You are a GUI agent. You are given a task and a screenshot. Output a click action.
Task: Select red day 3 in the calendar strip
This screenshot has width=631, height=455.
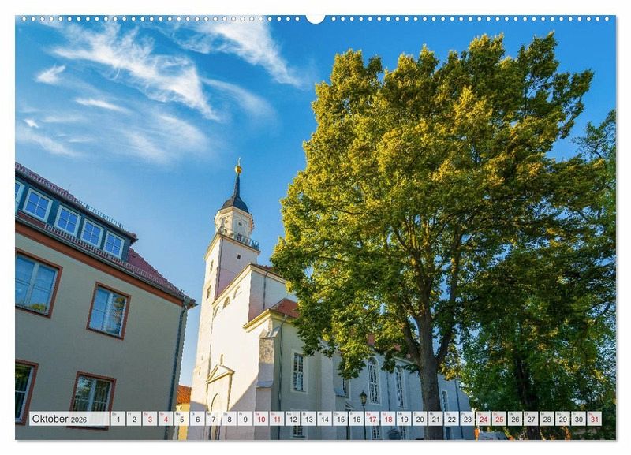point(149,419)
